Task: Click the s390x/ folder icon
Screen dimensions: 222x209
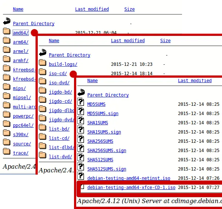Action: [x=7, y=133]
